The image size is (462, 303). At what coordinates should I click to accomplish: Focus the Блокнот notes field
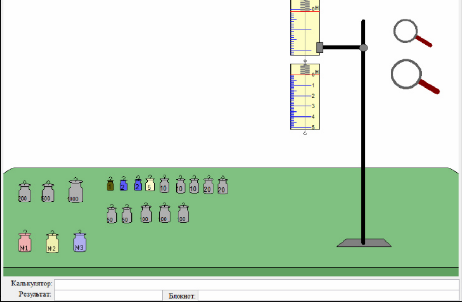point(328,295)
